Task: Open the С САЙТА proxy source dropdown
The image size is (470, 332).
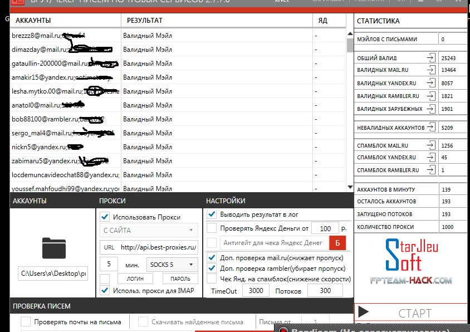Action: (x=149, y=230)
